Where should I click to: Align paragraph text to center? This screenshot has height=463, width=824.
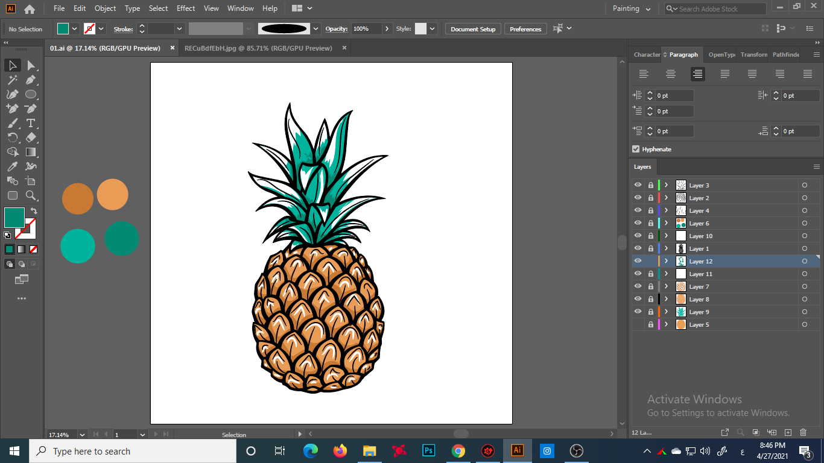coord(670,74)
